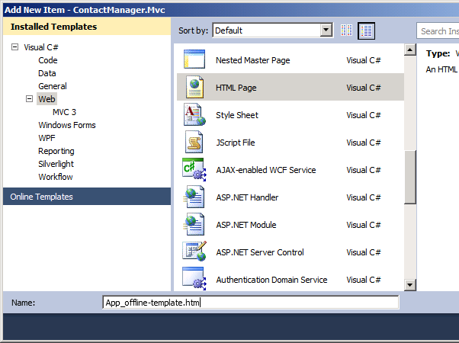Screen dimensions: 459x343
Task: Switch to small icons view
Action: tap(347, 30)
